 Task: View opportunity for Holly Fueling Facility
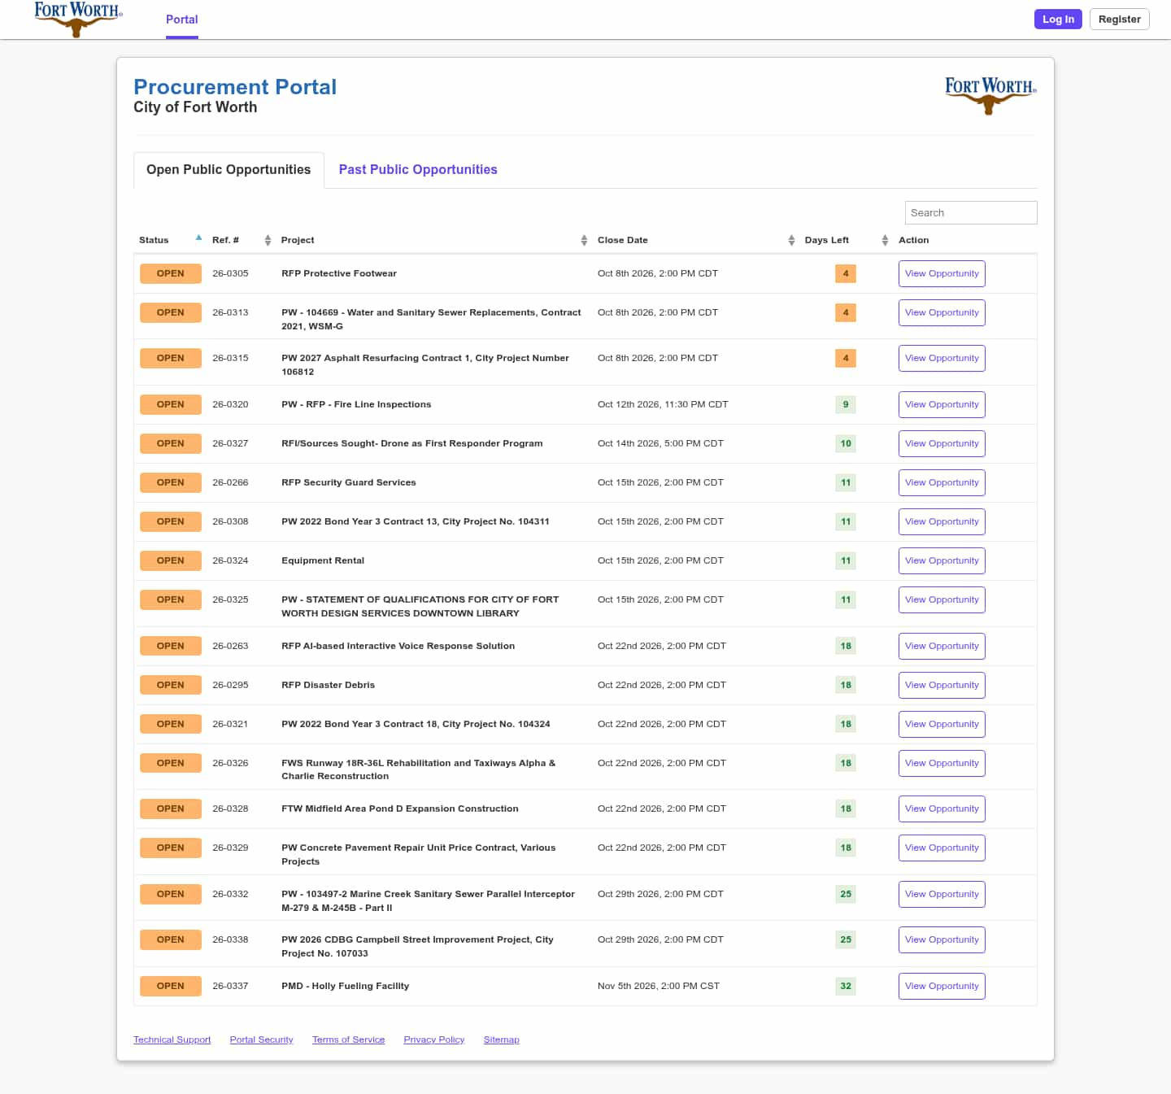(x=942, y=986)
